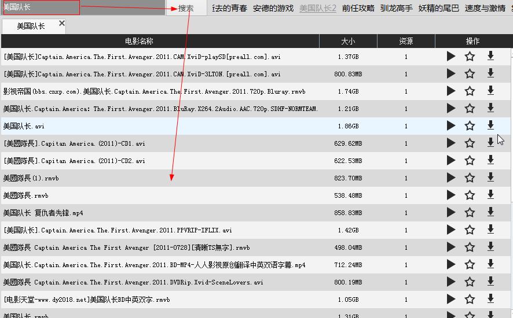Download the 电影天堂 BD中英双字 rmvb
This screenshot has height=318, width=513.
point(490,299)
